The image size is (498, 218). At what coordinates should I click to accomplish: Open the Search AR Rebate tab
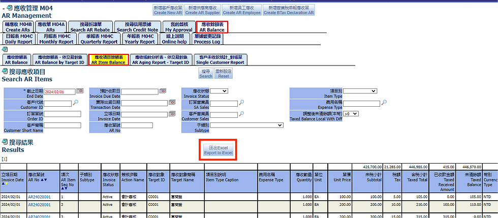(x=90, y=27)
